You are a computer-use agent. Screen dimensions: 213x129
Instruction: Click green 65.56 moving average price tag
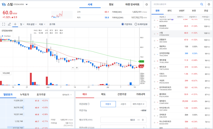141,61
